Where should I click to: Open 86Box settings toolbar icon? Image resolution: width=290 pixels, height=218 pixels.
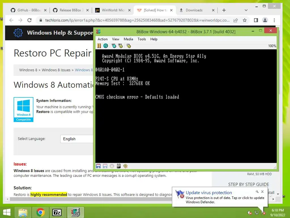(x=129, y=46)
